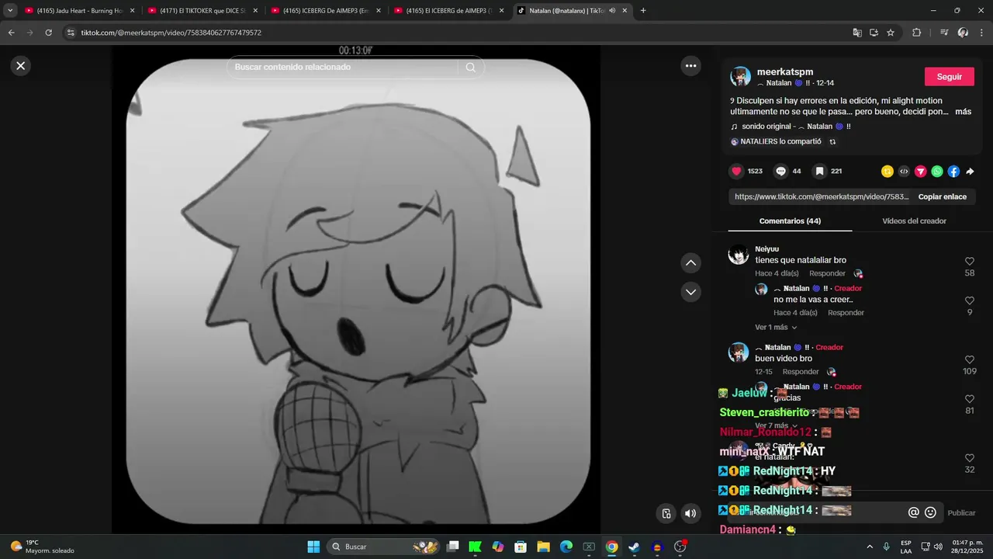The height and width of the screenshot is (559, 993).
Task: Click the install app icon in address bar
Action: 874,33
